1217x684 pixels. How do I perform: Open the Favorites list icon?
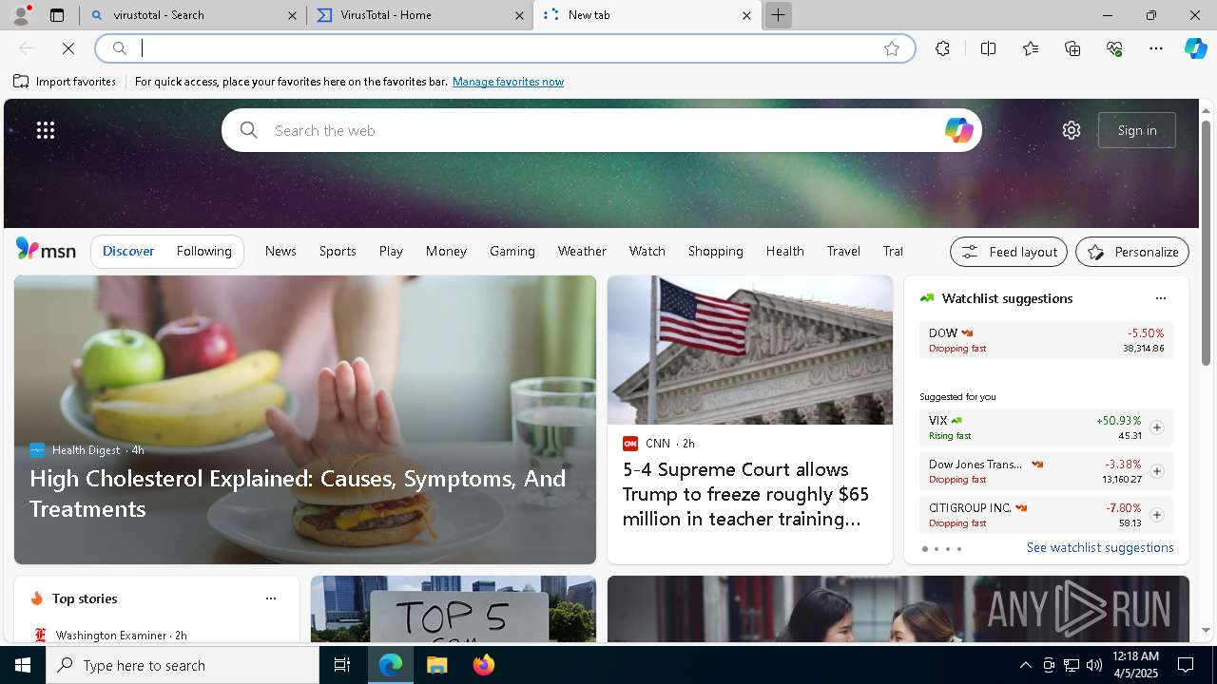[x=1031, y=48]
